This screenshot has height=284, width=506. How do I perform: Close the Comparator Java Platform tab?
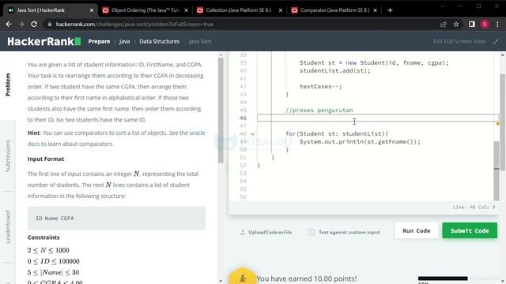point(375,10)
